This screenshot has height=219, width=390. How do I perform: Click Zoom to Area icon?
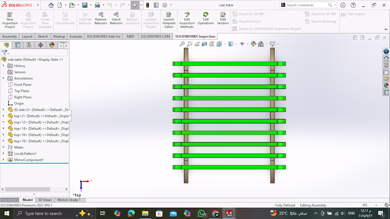pos(190,44)
